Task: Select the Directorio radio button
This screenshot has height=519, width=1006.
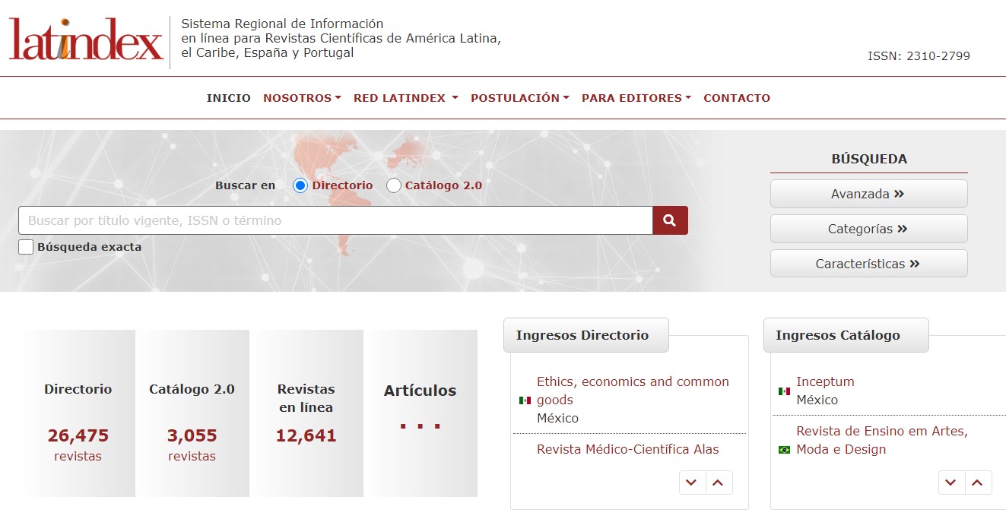Action: (x=301, y=185)
